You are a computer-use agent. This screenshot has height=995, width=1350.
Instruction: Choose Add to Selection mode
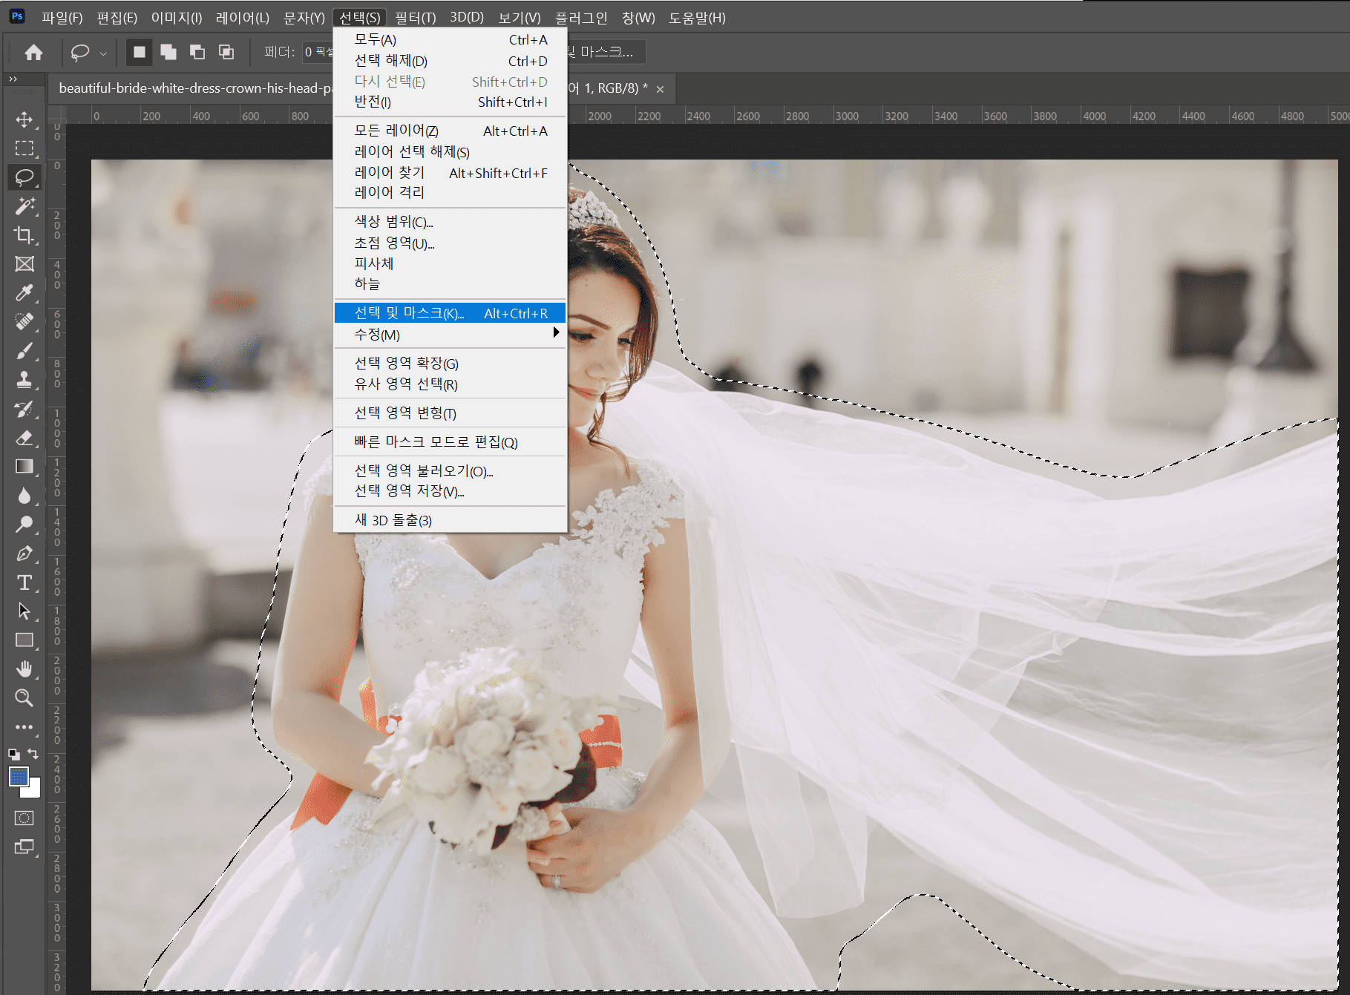click(168, 52)
